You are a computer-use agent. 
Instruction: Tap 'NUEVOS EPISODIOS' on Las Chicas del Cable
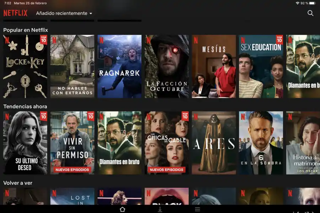166,170
